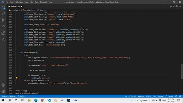This screenshot has width=183, height=103.
Task: Change indentation via Spaces: 4
Action: click(x=141, y=96)
